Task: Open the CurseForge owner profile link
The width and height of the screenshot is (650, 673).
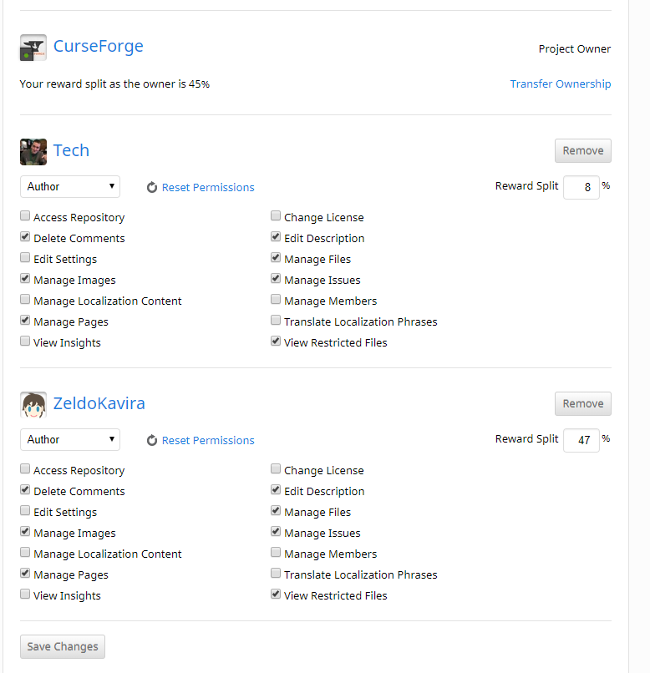Action: 99,46
